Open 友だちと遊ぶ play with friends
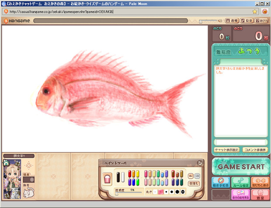Image resolution: width=271 pixels, height=208 pixels. coord(261,182)
